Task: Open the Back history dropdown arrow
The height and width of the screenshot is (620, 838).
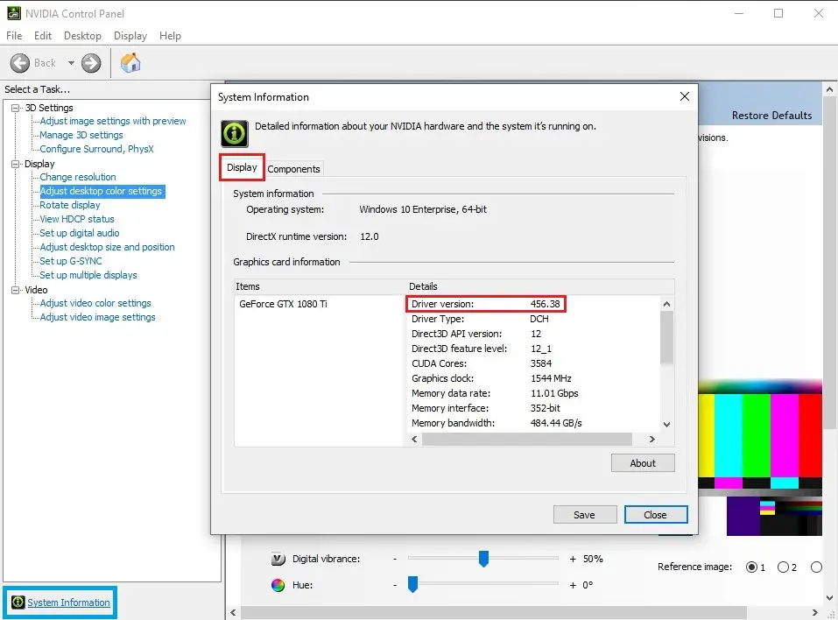Action: [71, 63]
